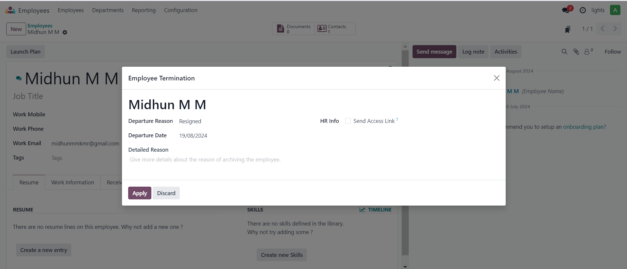Open the Configuration menu
The width and height of the screenshot is (627, 269).
(180, 10)
